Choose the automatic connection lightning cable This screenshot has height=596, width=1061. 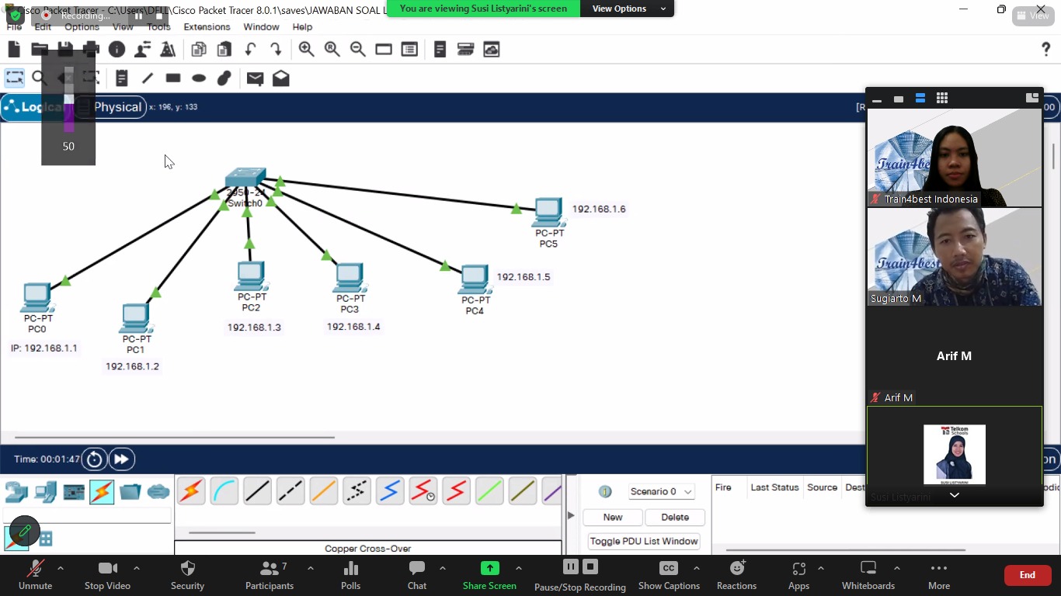[191, 491]
